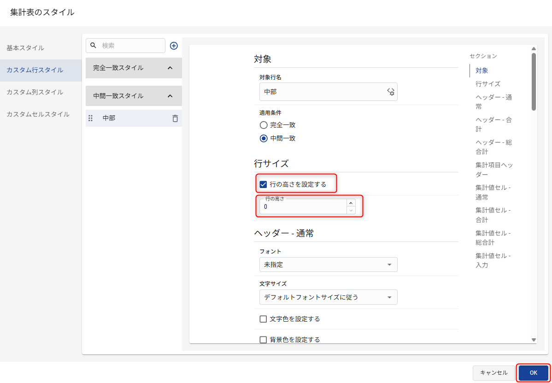Viewport: 552px width, 383px height.
Task: Open the フォント dropdown
Action: tap(328, 265)
